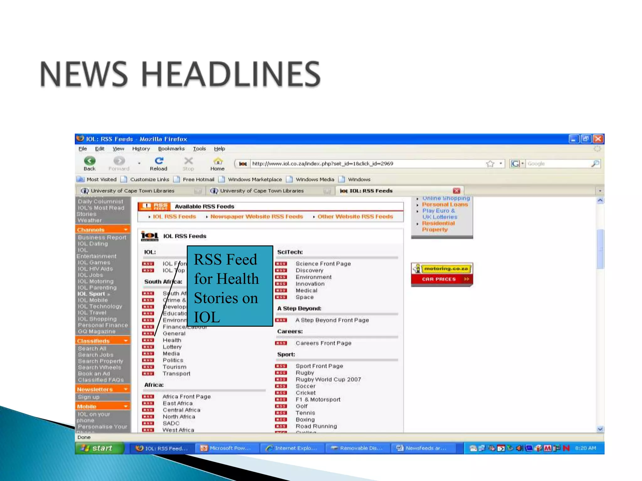Open the Other Website RSS Feeds link
The image size is (642, 481).
[x=355, y=217]
